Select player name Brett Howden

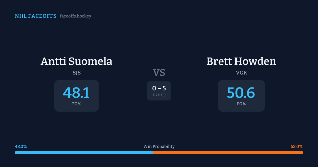tap(241, 61)
